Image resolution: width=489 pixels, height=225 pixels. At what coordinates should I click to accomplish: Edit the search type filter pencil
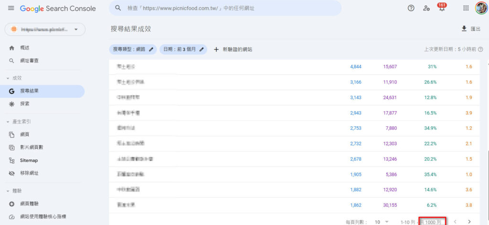[151, 49]
